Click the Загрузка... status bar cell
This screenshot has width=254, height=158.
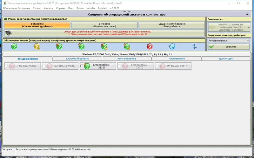pos(8,149)
